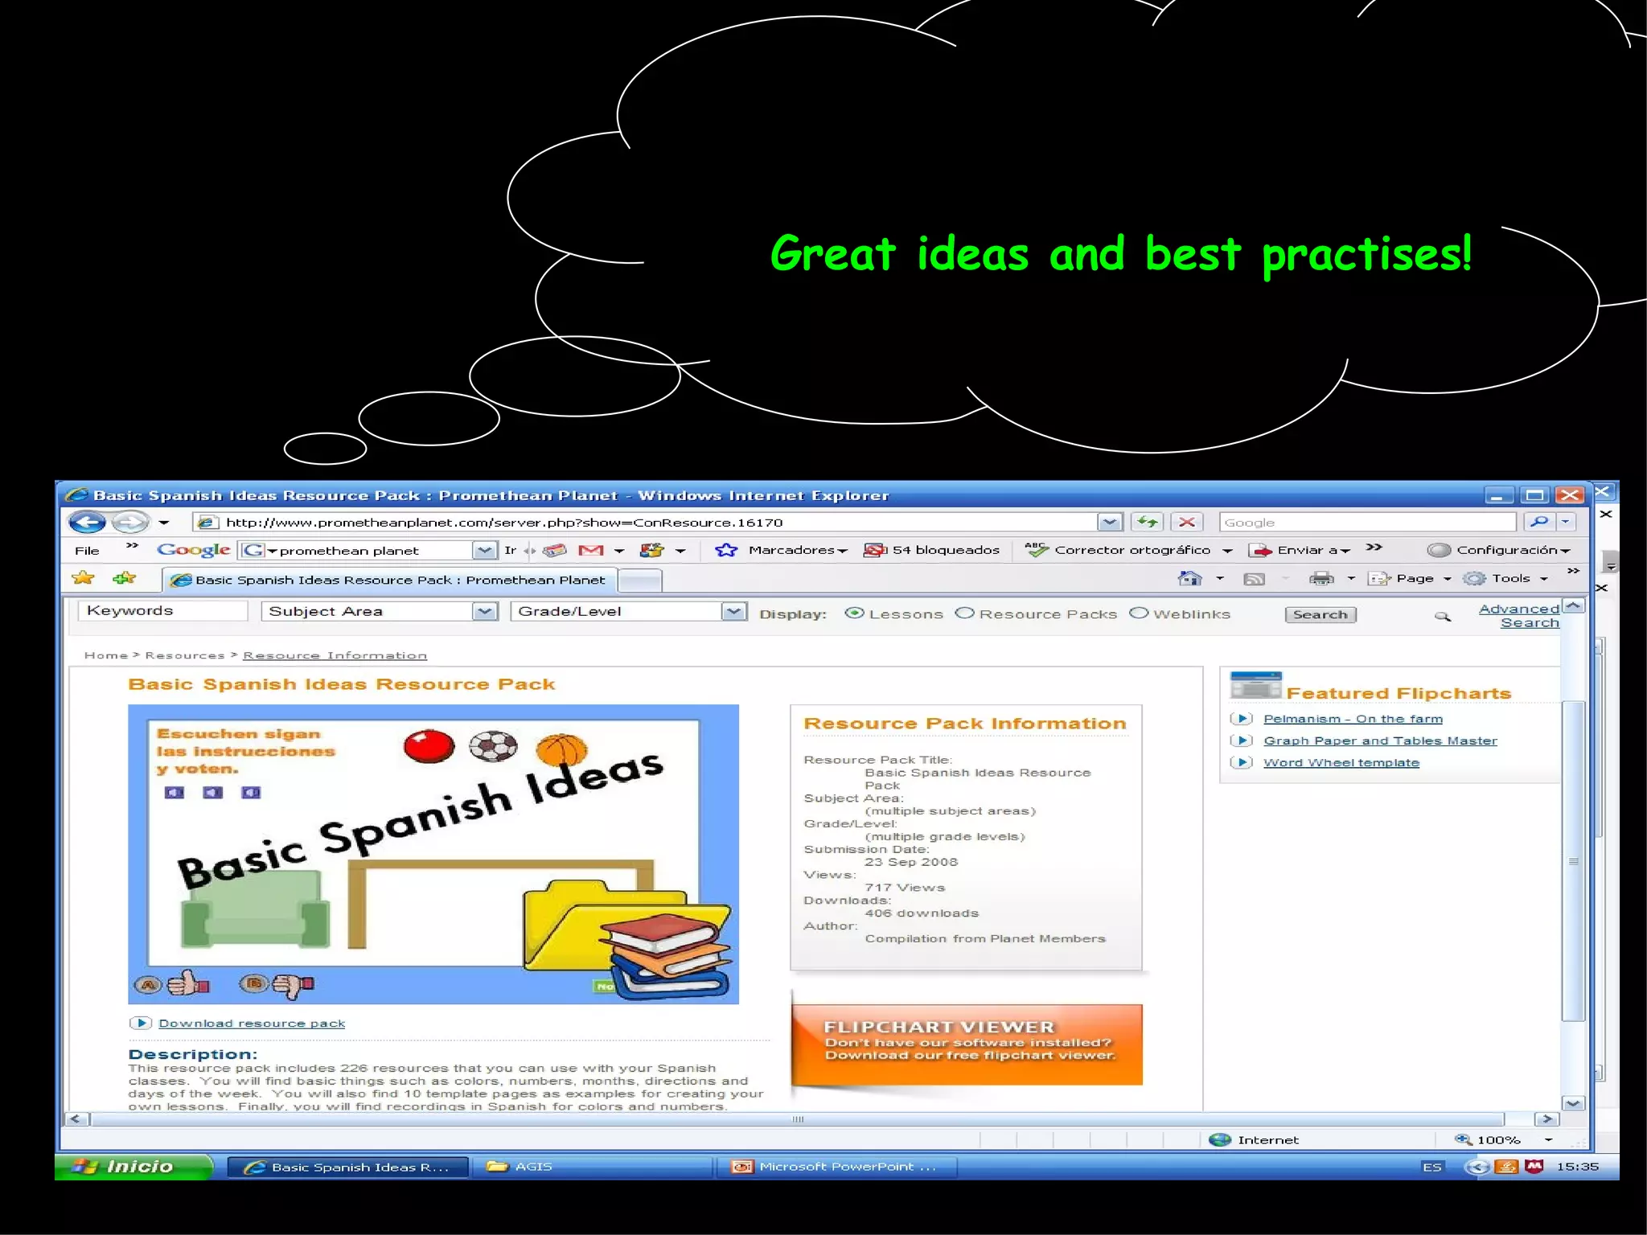
Task: Open a new blank browser tab
Action: coord(640,580)
